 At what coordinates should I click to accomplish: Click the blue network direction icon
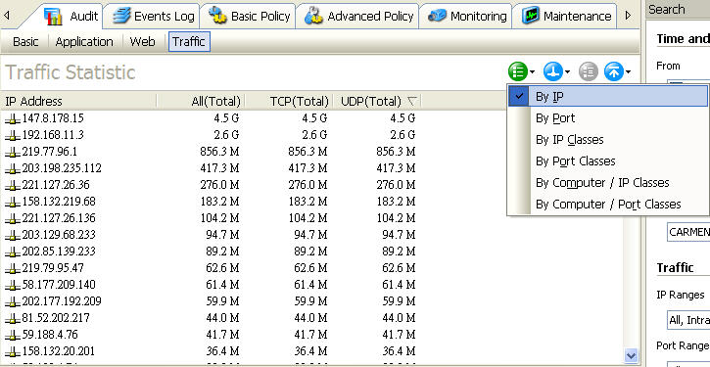553,71
